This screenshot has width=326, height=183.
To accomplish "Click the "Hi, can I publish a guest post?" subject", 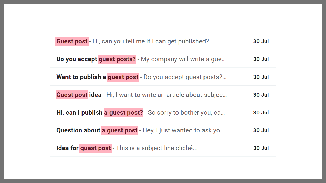I will coord(100,113).
